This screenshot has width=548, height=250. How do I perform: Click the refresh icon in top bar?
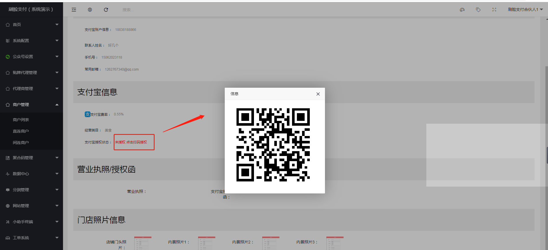[106, 10]
